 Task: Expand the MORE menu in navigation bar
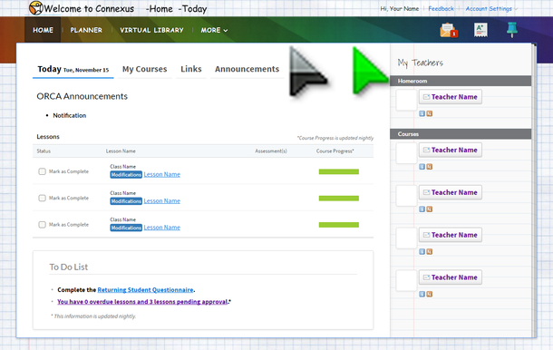(214, 30)
